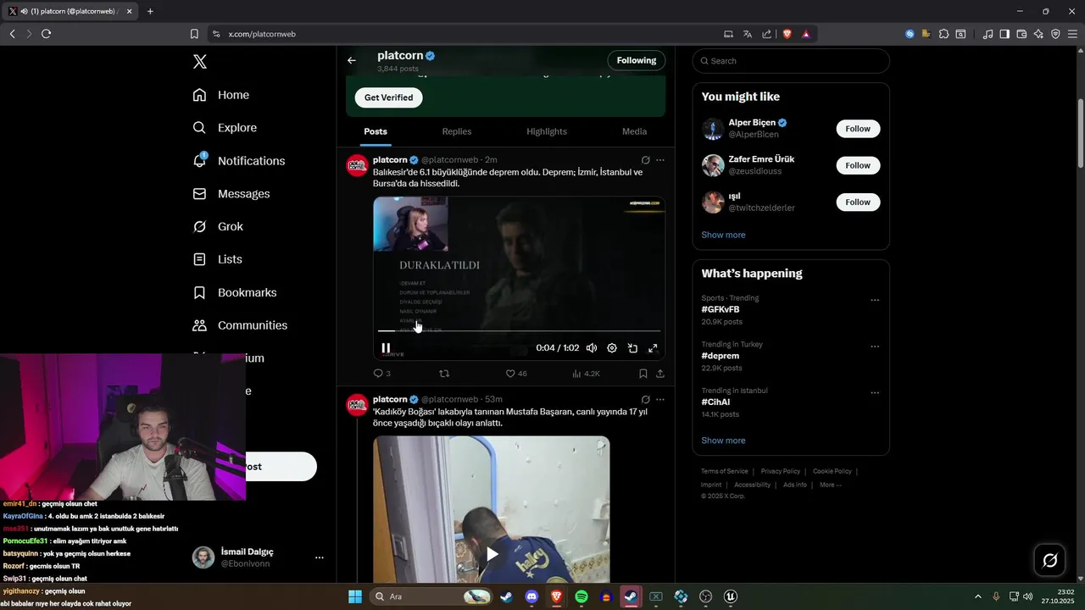Image resolution: width=1085 pixels, height=610 pixels.
Task: Open more options for #GFKvFB trend
Action: click(x=875, y=300)
